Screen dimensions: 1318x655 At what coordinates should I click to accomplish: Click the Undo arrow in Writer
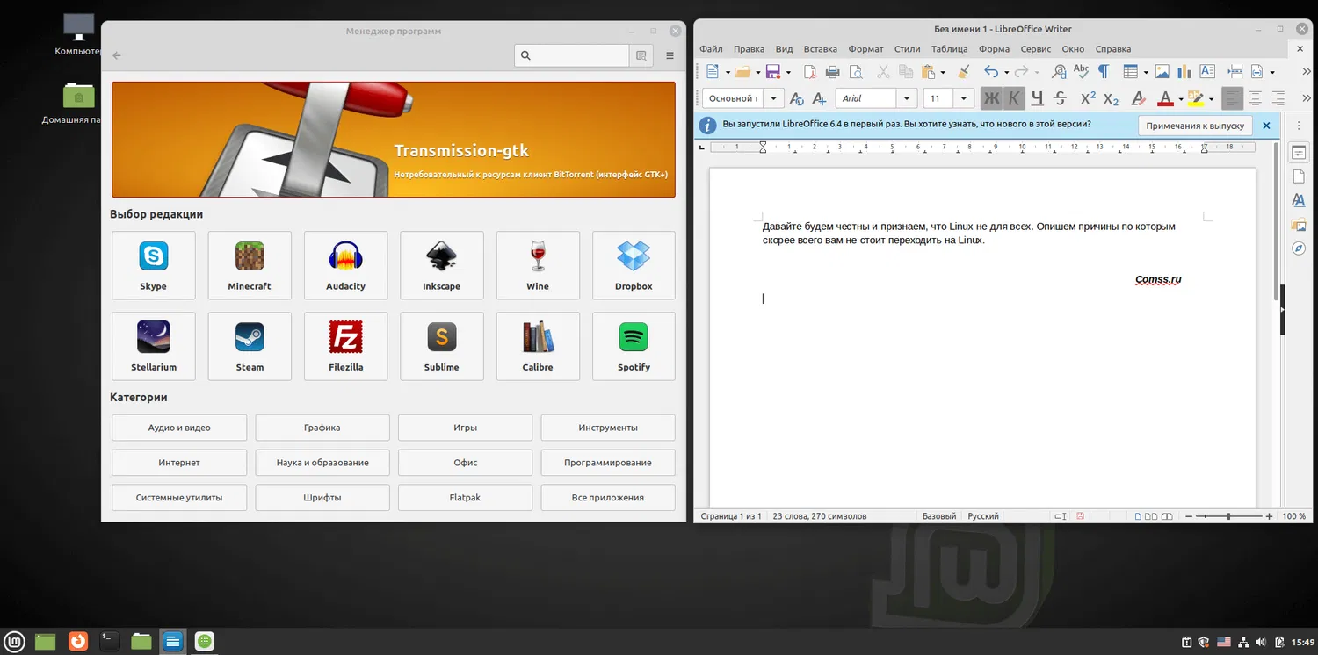[990, 72]
